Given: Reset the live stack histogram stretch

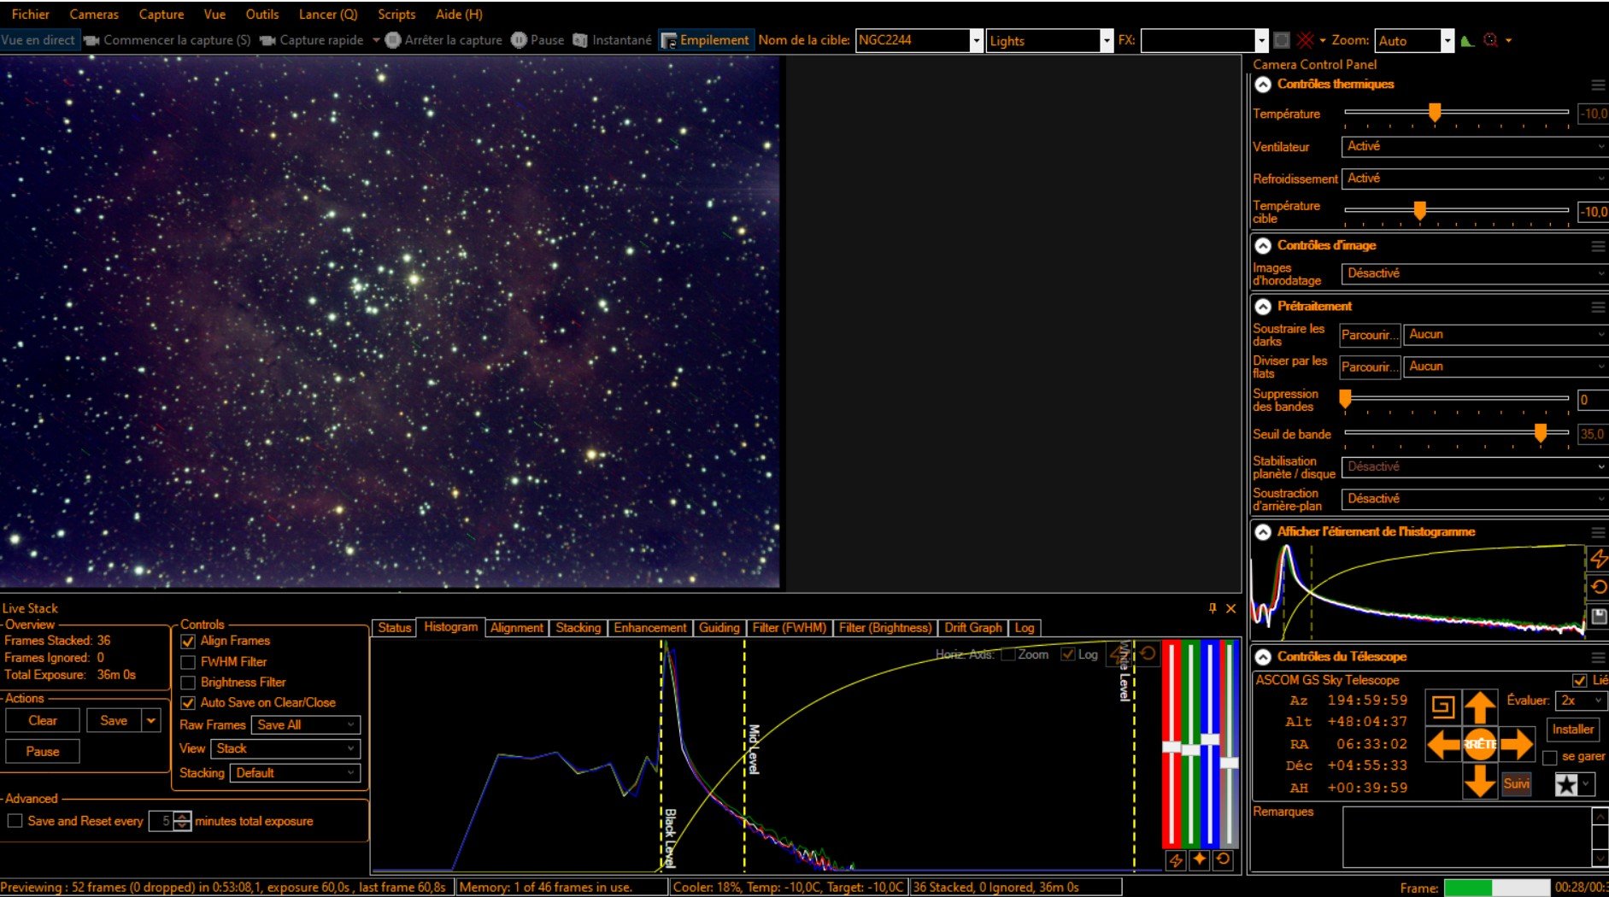Looking at the screenshot, I should [1148, 654].
